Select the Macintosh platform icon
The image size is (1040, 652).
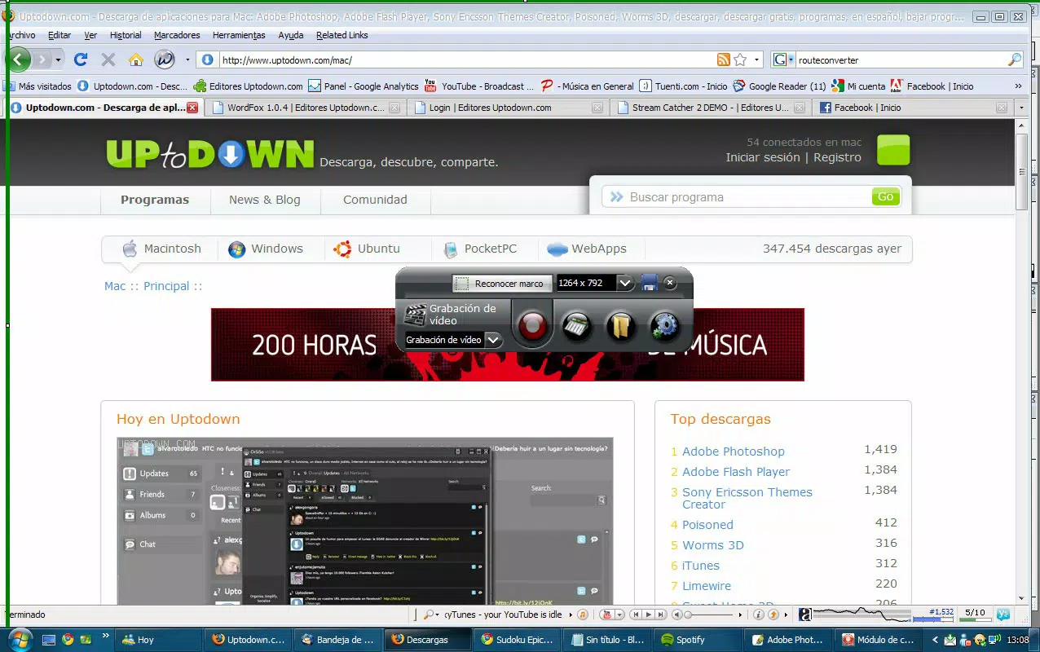tap(130, 249)
